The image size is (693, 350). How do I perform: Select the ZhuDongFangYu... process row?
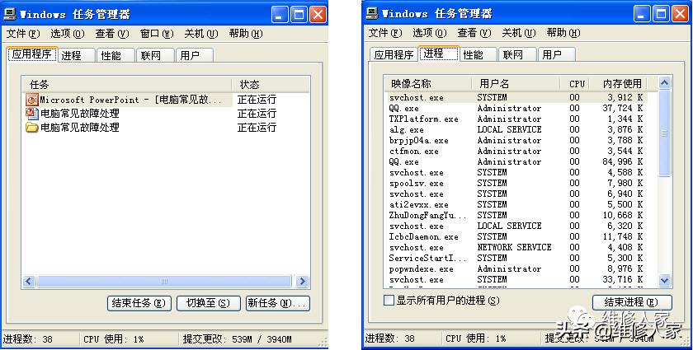[516, 216]
